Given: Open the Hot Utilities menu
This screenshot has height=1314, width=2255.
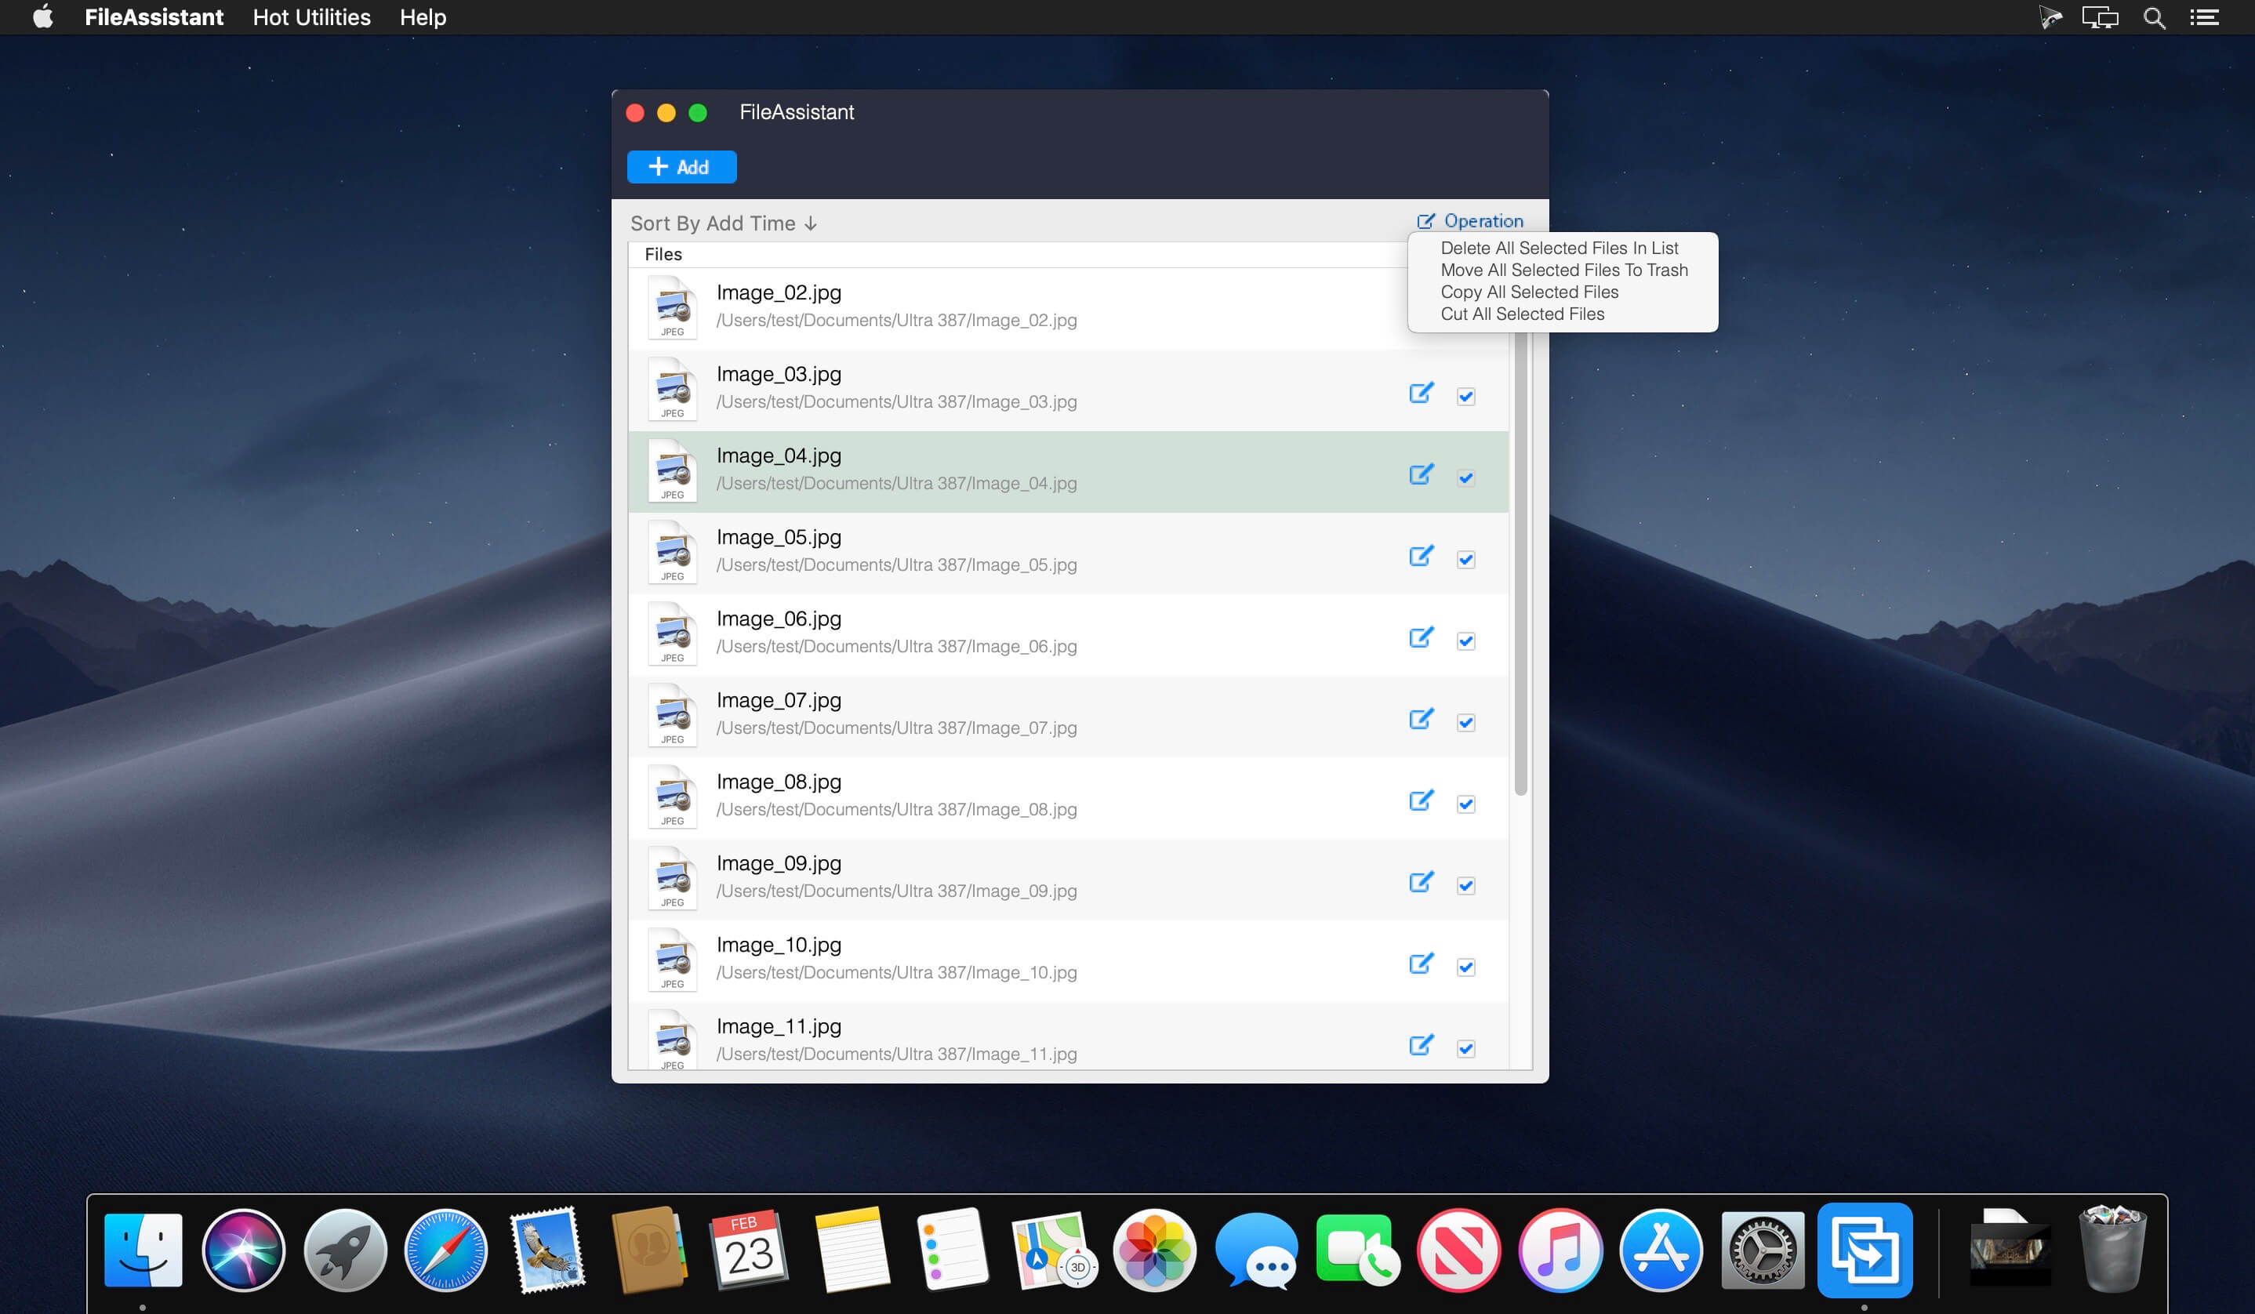Looking at the screenshot, I should point(311,17).
